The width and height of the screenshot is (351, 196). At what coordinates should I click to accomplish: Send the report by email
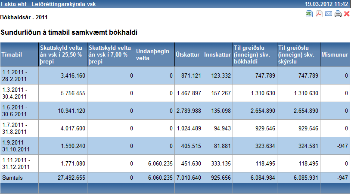coord(329,14)
